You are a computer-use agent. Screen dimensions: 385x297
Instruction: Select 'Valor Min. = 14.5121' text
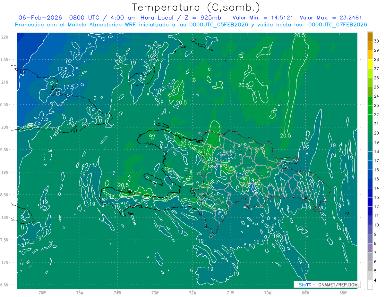tap(263, 18)
